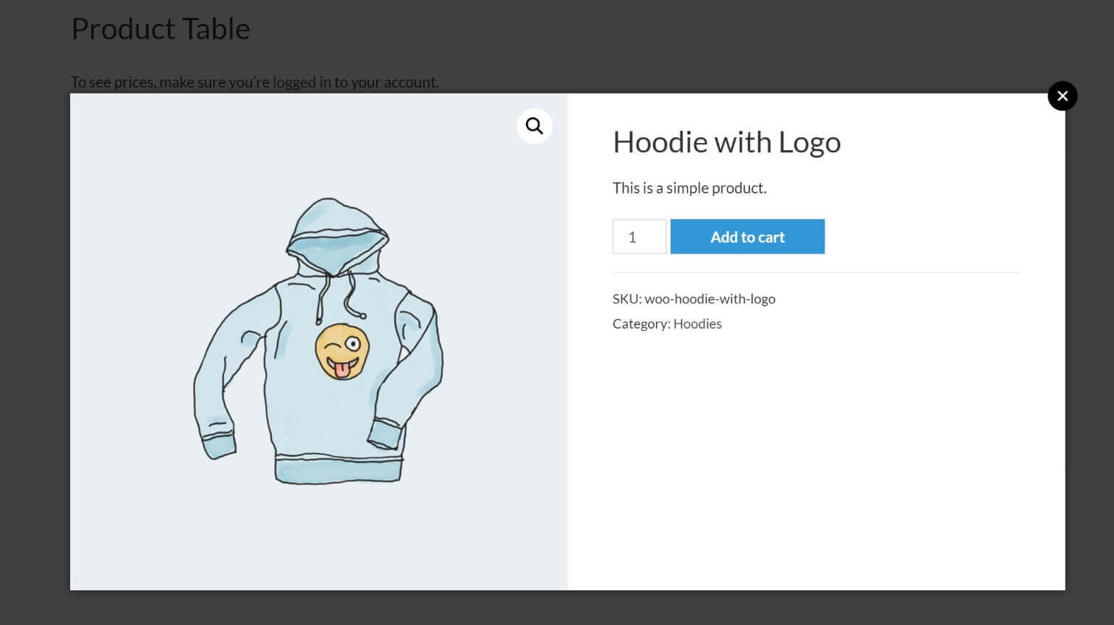Close the quick view popup
The image size is (1114, 625).
tap(1062, 96)
